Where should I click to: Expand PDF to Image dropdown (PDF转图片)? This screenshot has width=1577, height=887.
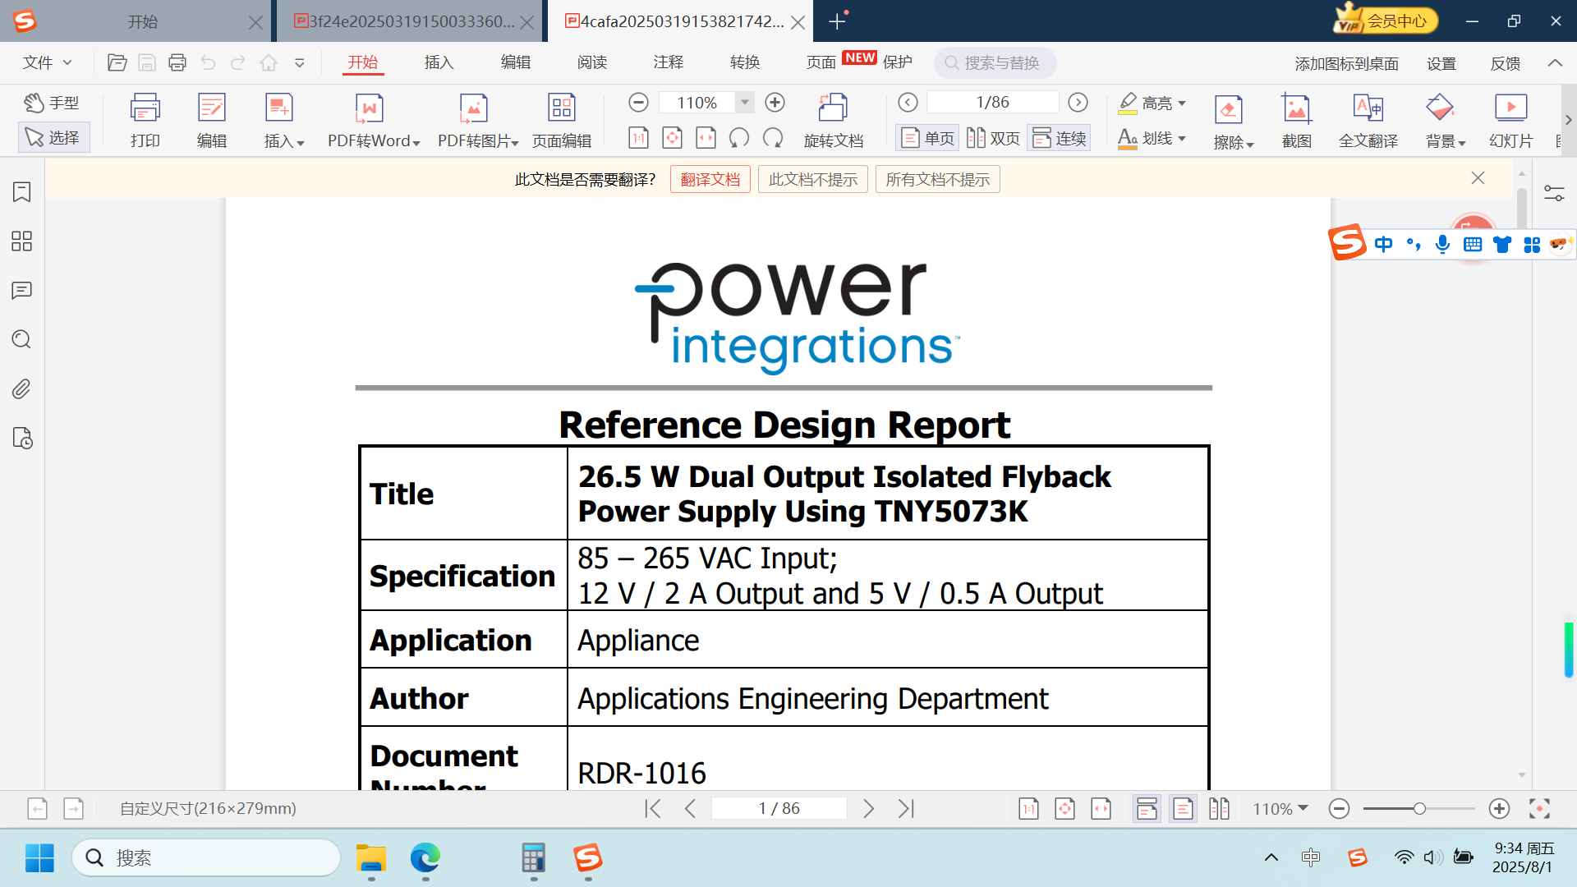click(515, 143)
